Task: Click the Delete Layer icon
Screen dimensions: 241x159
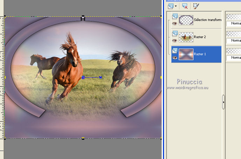Action: click(185, 6)
